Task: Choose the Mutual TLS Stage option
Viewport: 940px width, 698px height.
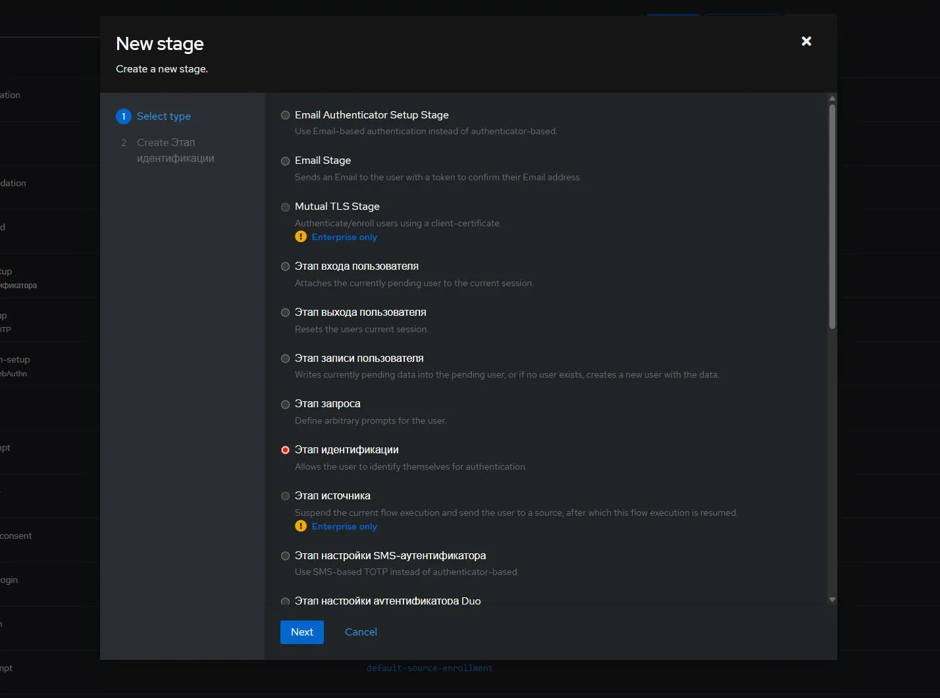Action: [x=286, y=207]
